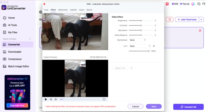
Task: Click the Brightness value 0
Action: coord(155,21)
